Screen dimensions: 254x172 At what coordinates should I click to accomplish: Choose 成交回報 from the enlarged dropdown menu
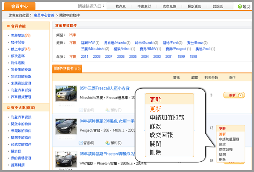161,135
